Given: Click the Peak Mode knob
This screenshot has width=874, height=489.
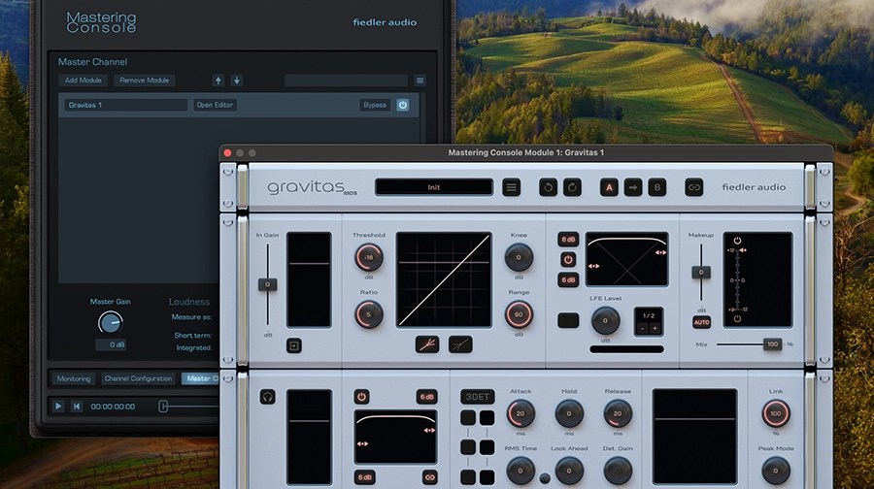Looking at the screenshot, I should pos(776,471).
